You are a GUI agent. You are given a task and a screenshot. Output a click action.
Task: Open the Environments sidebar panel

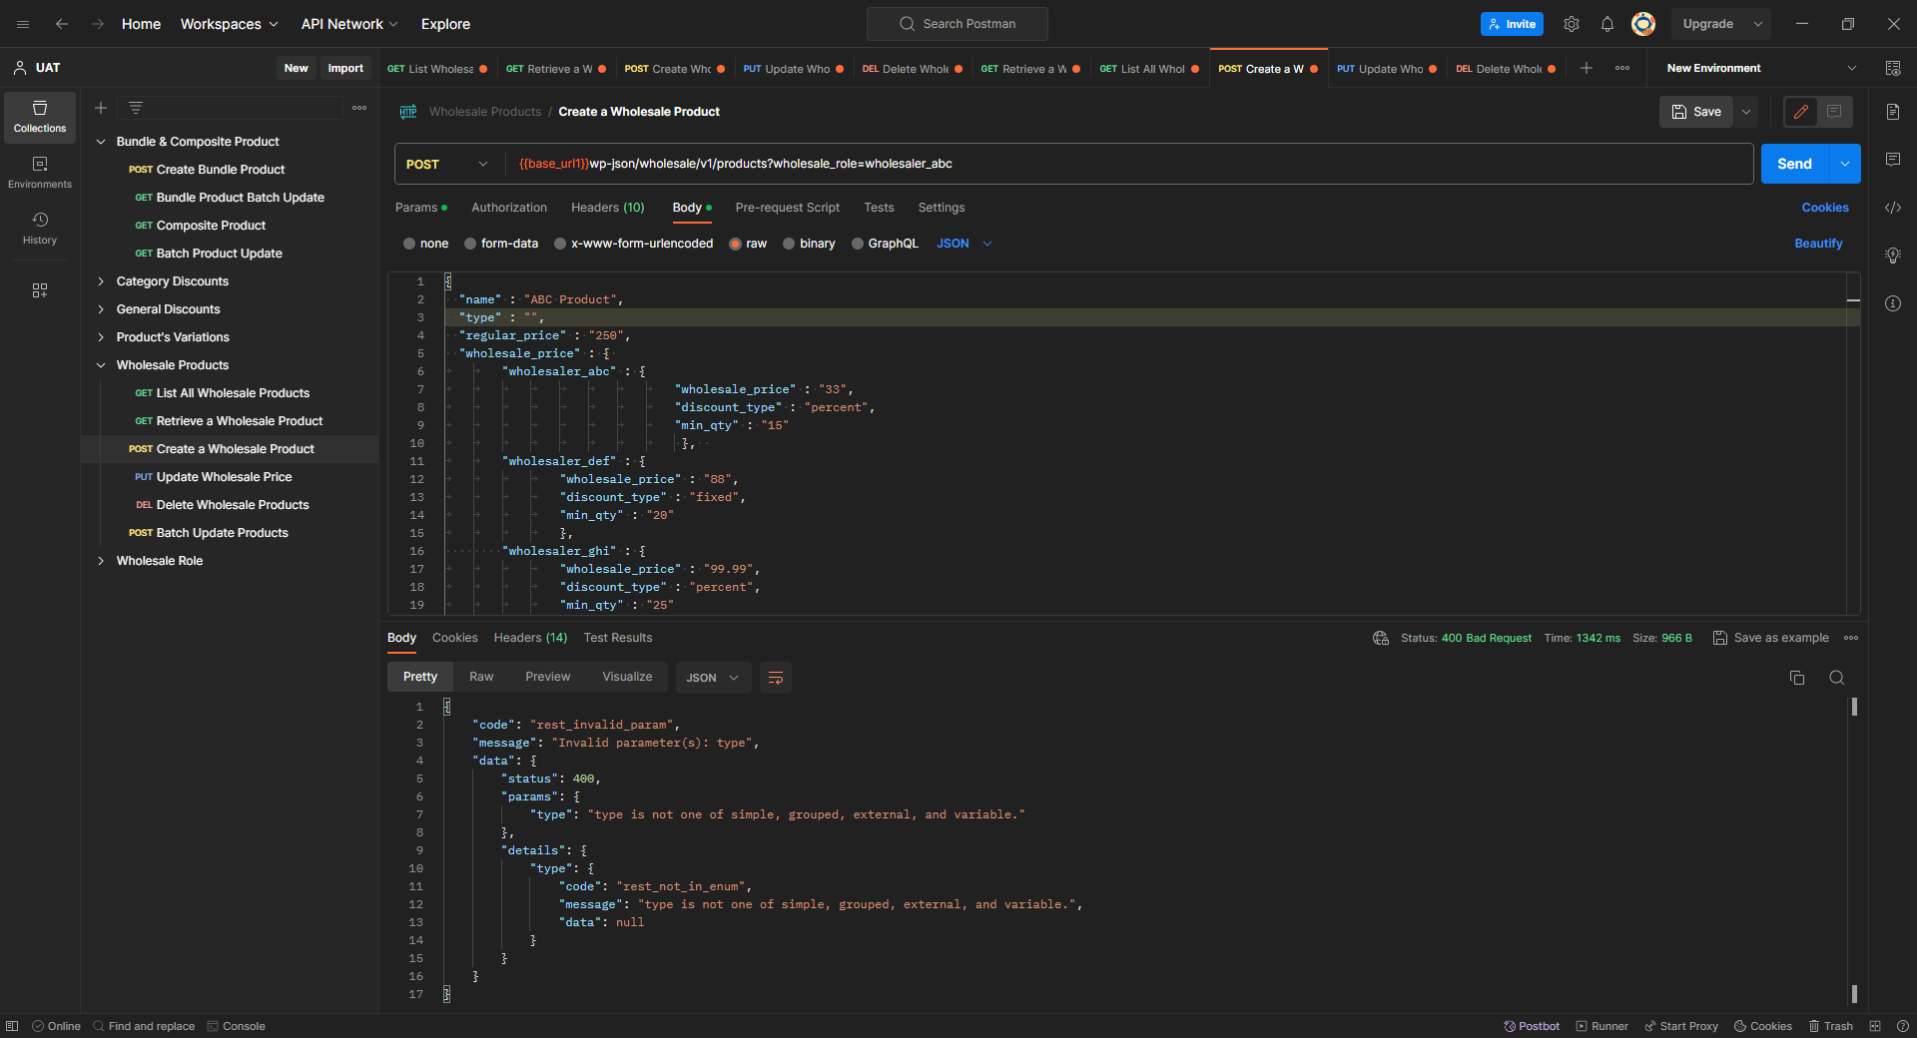[x=40, y=173]
